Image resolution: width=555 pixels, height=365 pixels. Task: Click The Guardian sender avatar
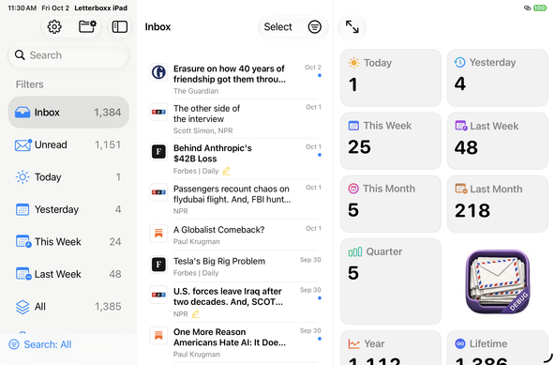(x=158, y=72)
